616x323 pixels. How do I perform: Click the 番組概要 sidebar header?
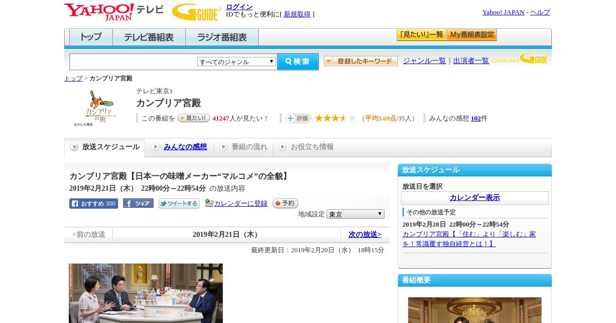[475, 280]
